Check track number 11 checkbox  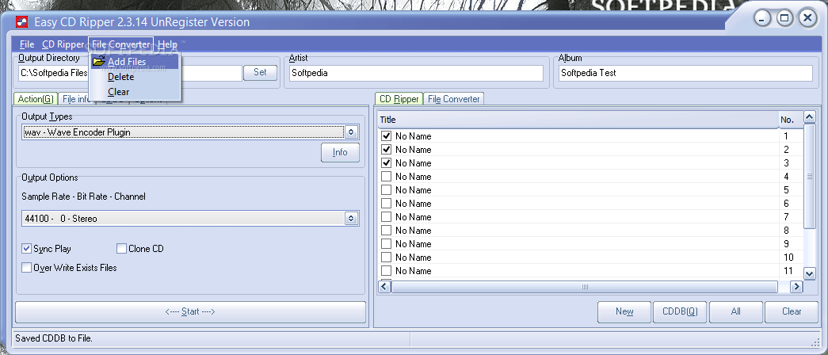click(386, 270)
